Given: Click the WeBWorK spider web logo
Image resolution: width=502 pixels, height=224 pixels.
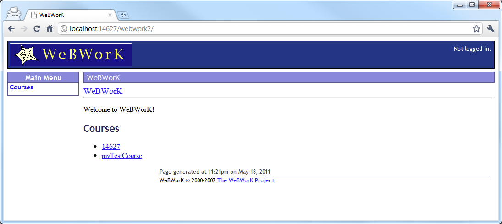Looking at the screenshot, I should pos(71,55).
